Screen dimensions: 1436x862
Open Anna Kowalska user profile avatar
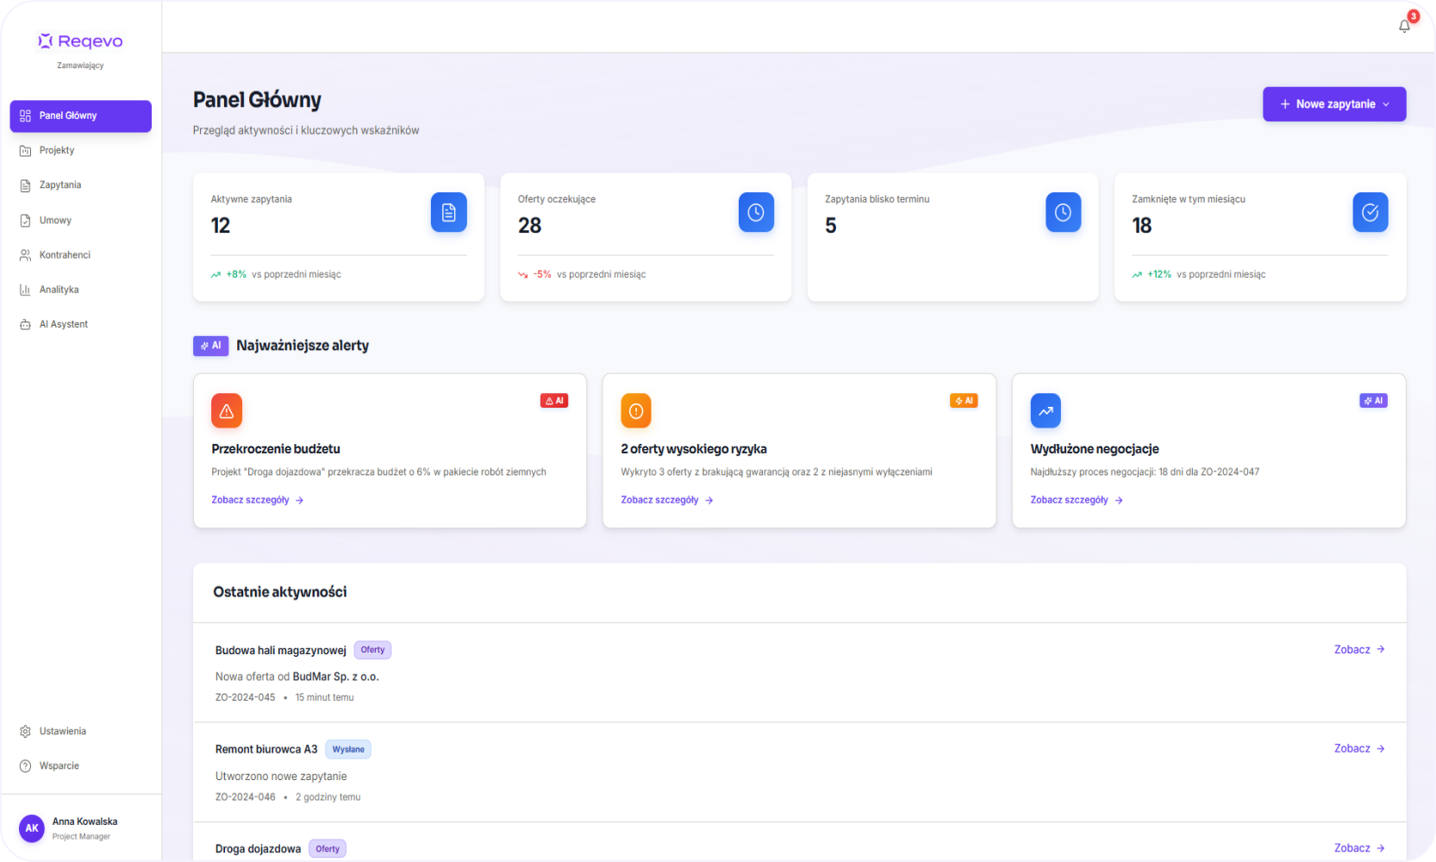(32, 828)
